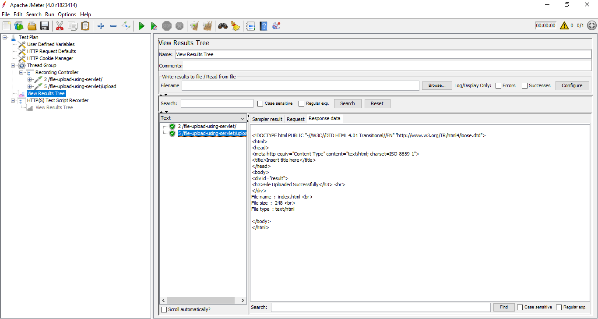The width and height of the screenshot is (598, 319).
Task: Click the Test Plan flask icon
Action: 13,37
